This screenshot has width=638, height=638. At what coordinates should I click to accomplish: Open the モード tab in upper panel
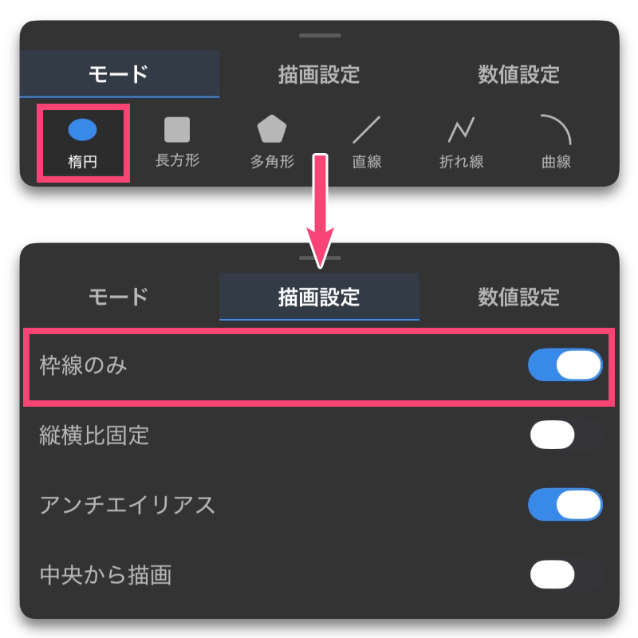point(120,74)
